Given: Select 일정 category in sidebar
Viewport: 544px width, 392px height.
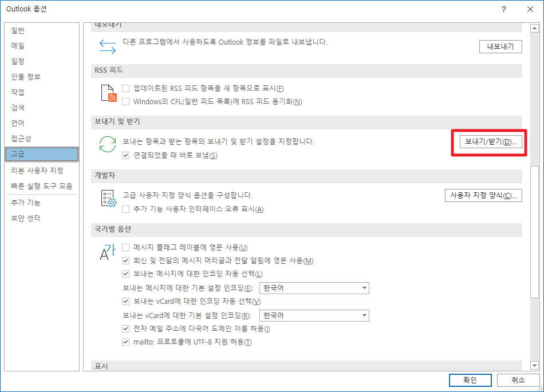Looking at the screenshot, I should [x=42, y=61].
